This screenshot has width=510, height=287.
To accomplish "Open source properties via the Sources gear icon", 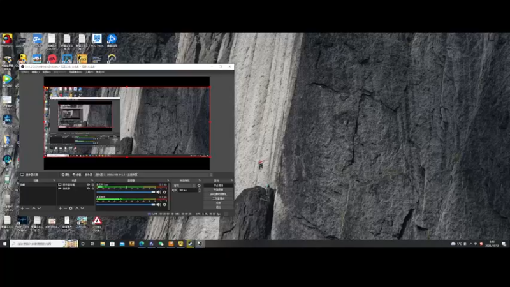I will (x=71, y=209).
